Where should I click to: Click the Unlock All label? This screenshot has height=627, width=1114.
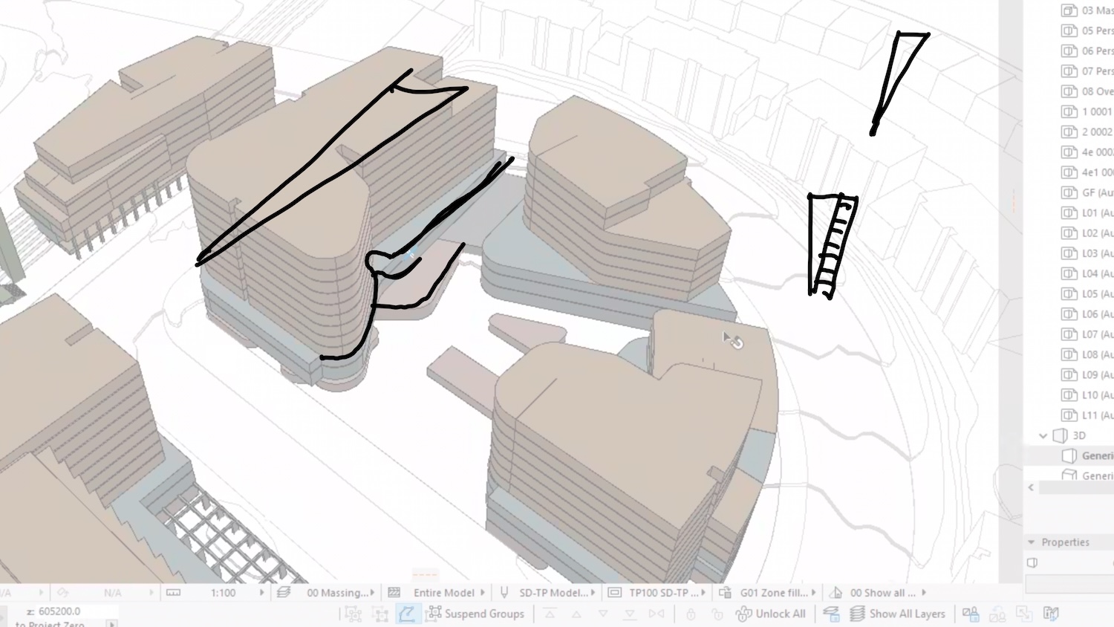[780, 614]
